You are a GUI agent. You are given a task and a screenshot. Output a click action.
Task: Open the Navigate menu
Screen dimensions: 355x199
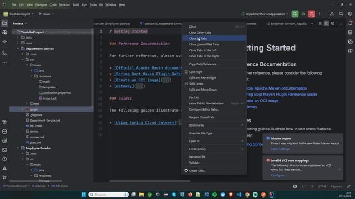(41, 5)
